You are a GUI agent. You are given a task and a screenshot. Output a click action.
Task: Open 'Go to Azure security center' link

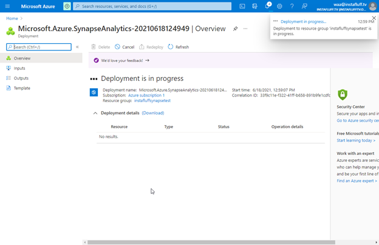[x=358, y=120]
